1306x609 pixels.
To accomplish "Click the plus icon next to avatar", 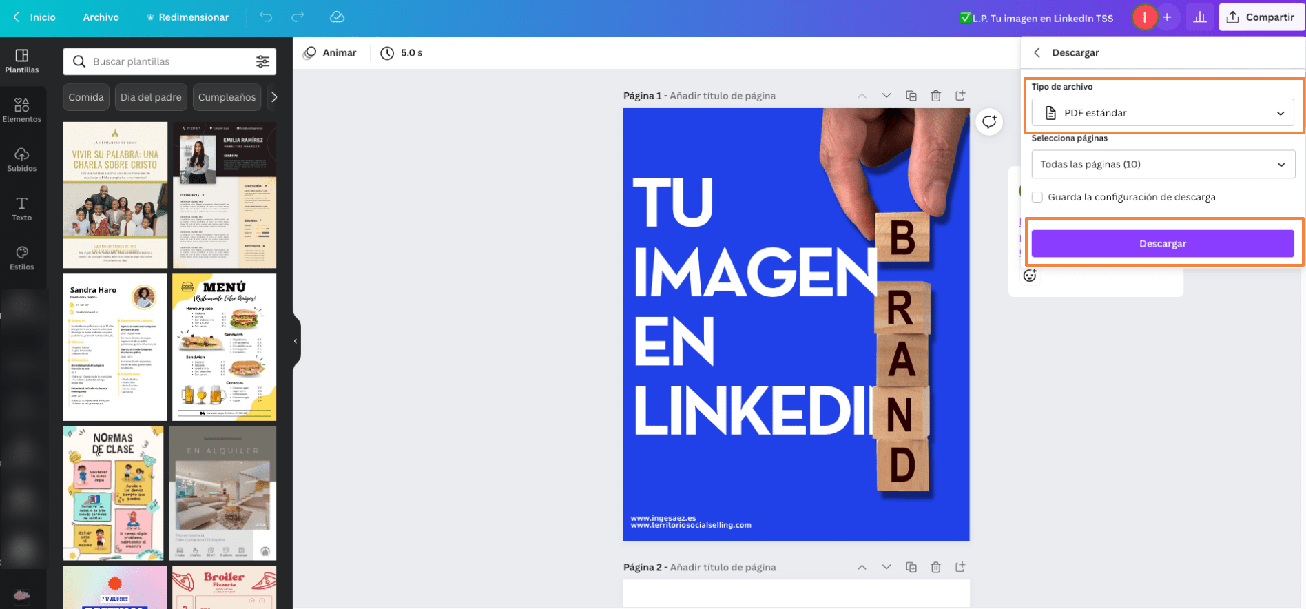I will click(1167, 17).
